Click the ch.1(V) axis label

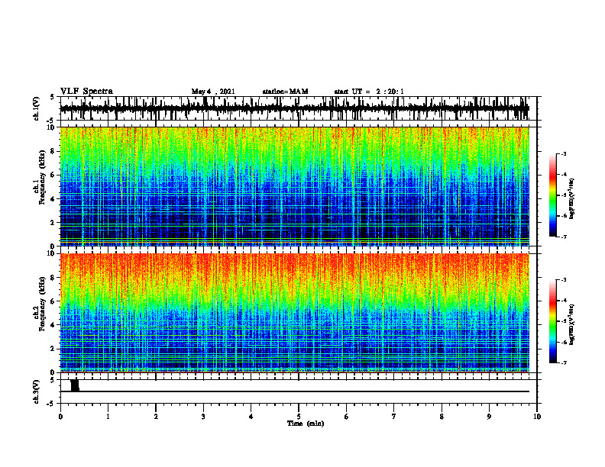(37, 108)
